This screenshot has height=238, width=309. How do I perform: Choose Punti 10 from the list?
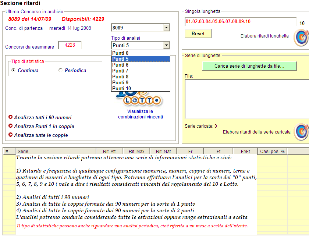tap(141, 88)
